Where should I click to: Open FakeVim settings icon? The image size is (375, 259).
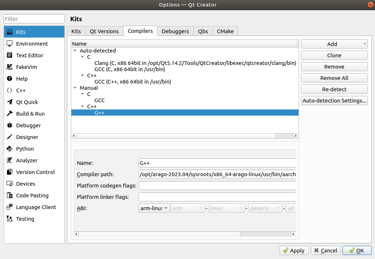tap(10, 67)
